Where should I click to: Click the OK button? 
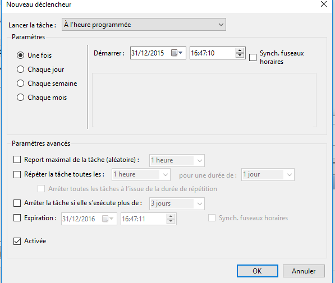258,271
